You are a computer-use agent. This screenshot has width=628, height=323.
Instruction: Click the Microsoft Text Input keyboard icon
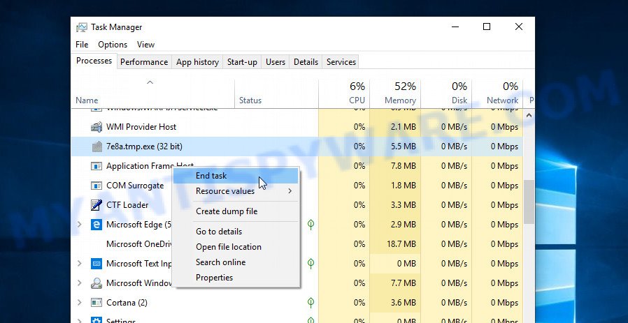[97, 264]
